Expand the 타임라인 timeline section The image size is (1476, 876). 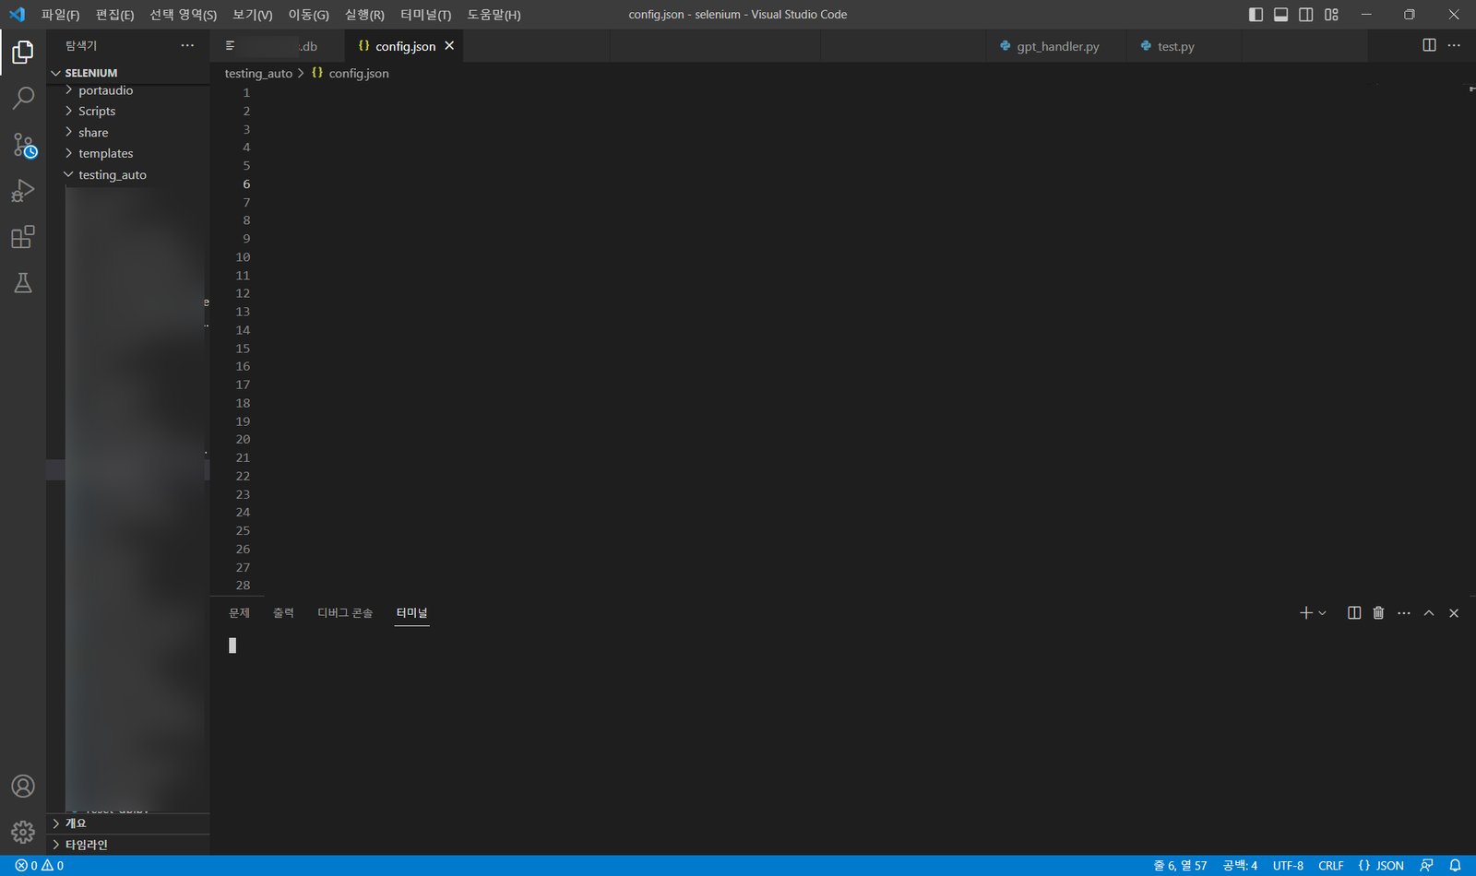[127, 845]
